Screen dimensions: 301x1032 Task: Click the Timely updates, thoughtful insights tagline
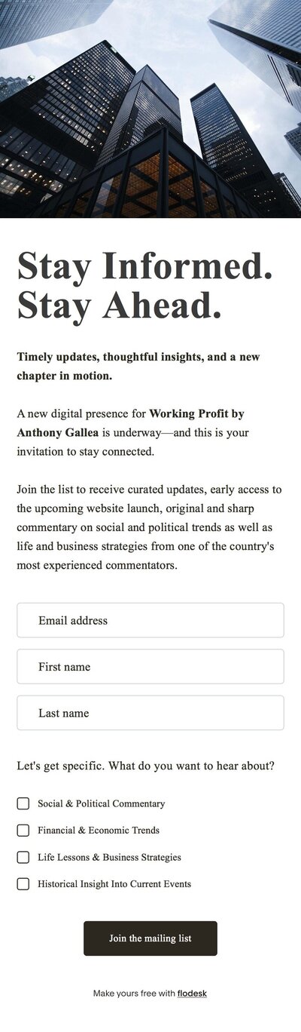pyautogui.click(x=138, y=366)
